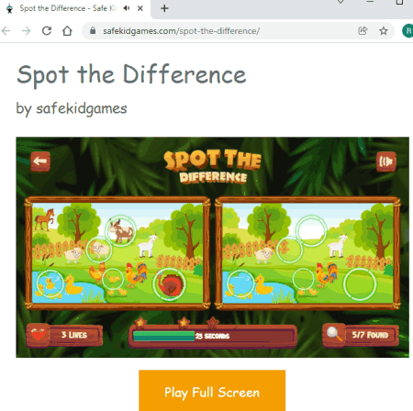Click the brown horse in left picture
The height and width of the screenshot is (411, 413).
[45, 218]
